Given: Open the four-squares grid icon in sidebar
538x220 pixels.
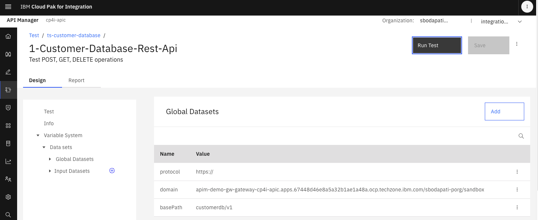Looking at the screenshot, I should tap(8, 126).
